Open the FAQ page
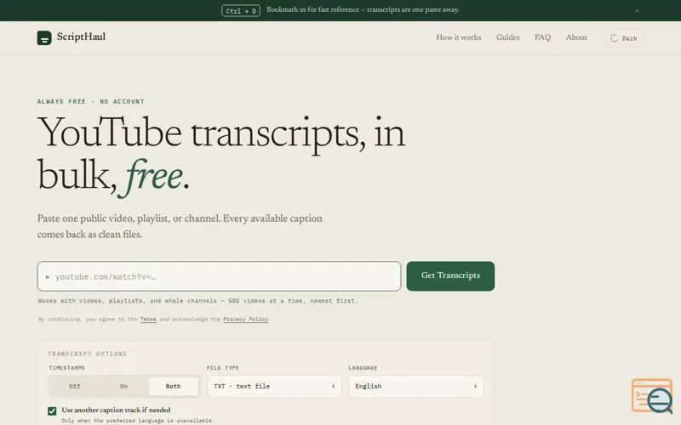 542,37
